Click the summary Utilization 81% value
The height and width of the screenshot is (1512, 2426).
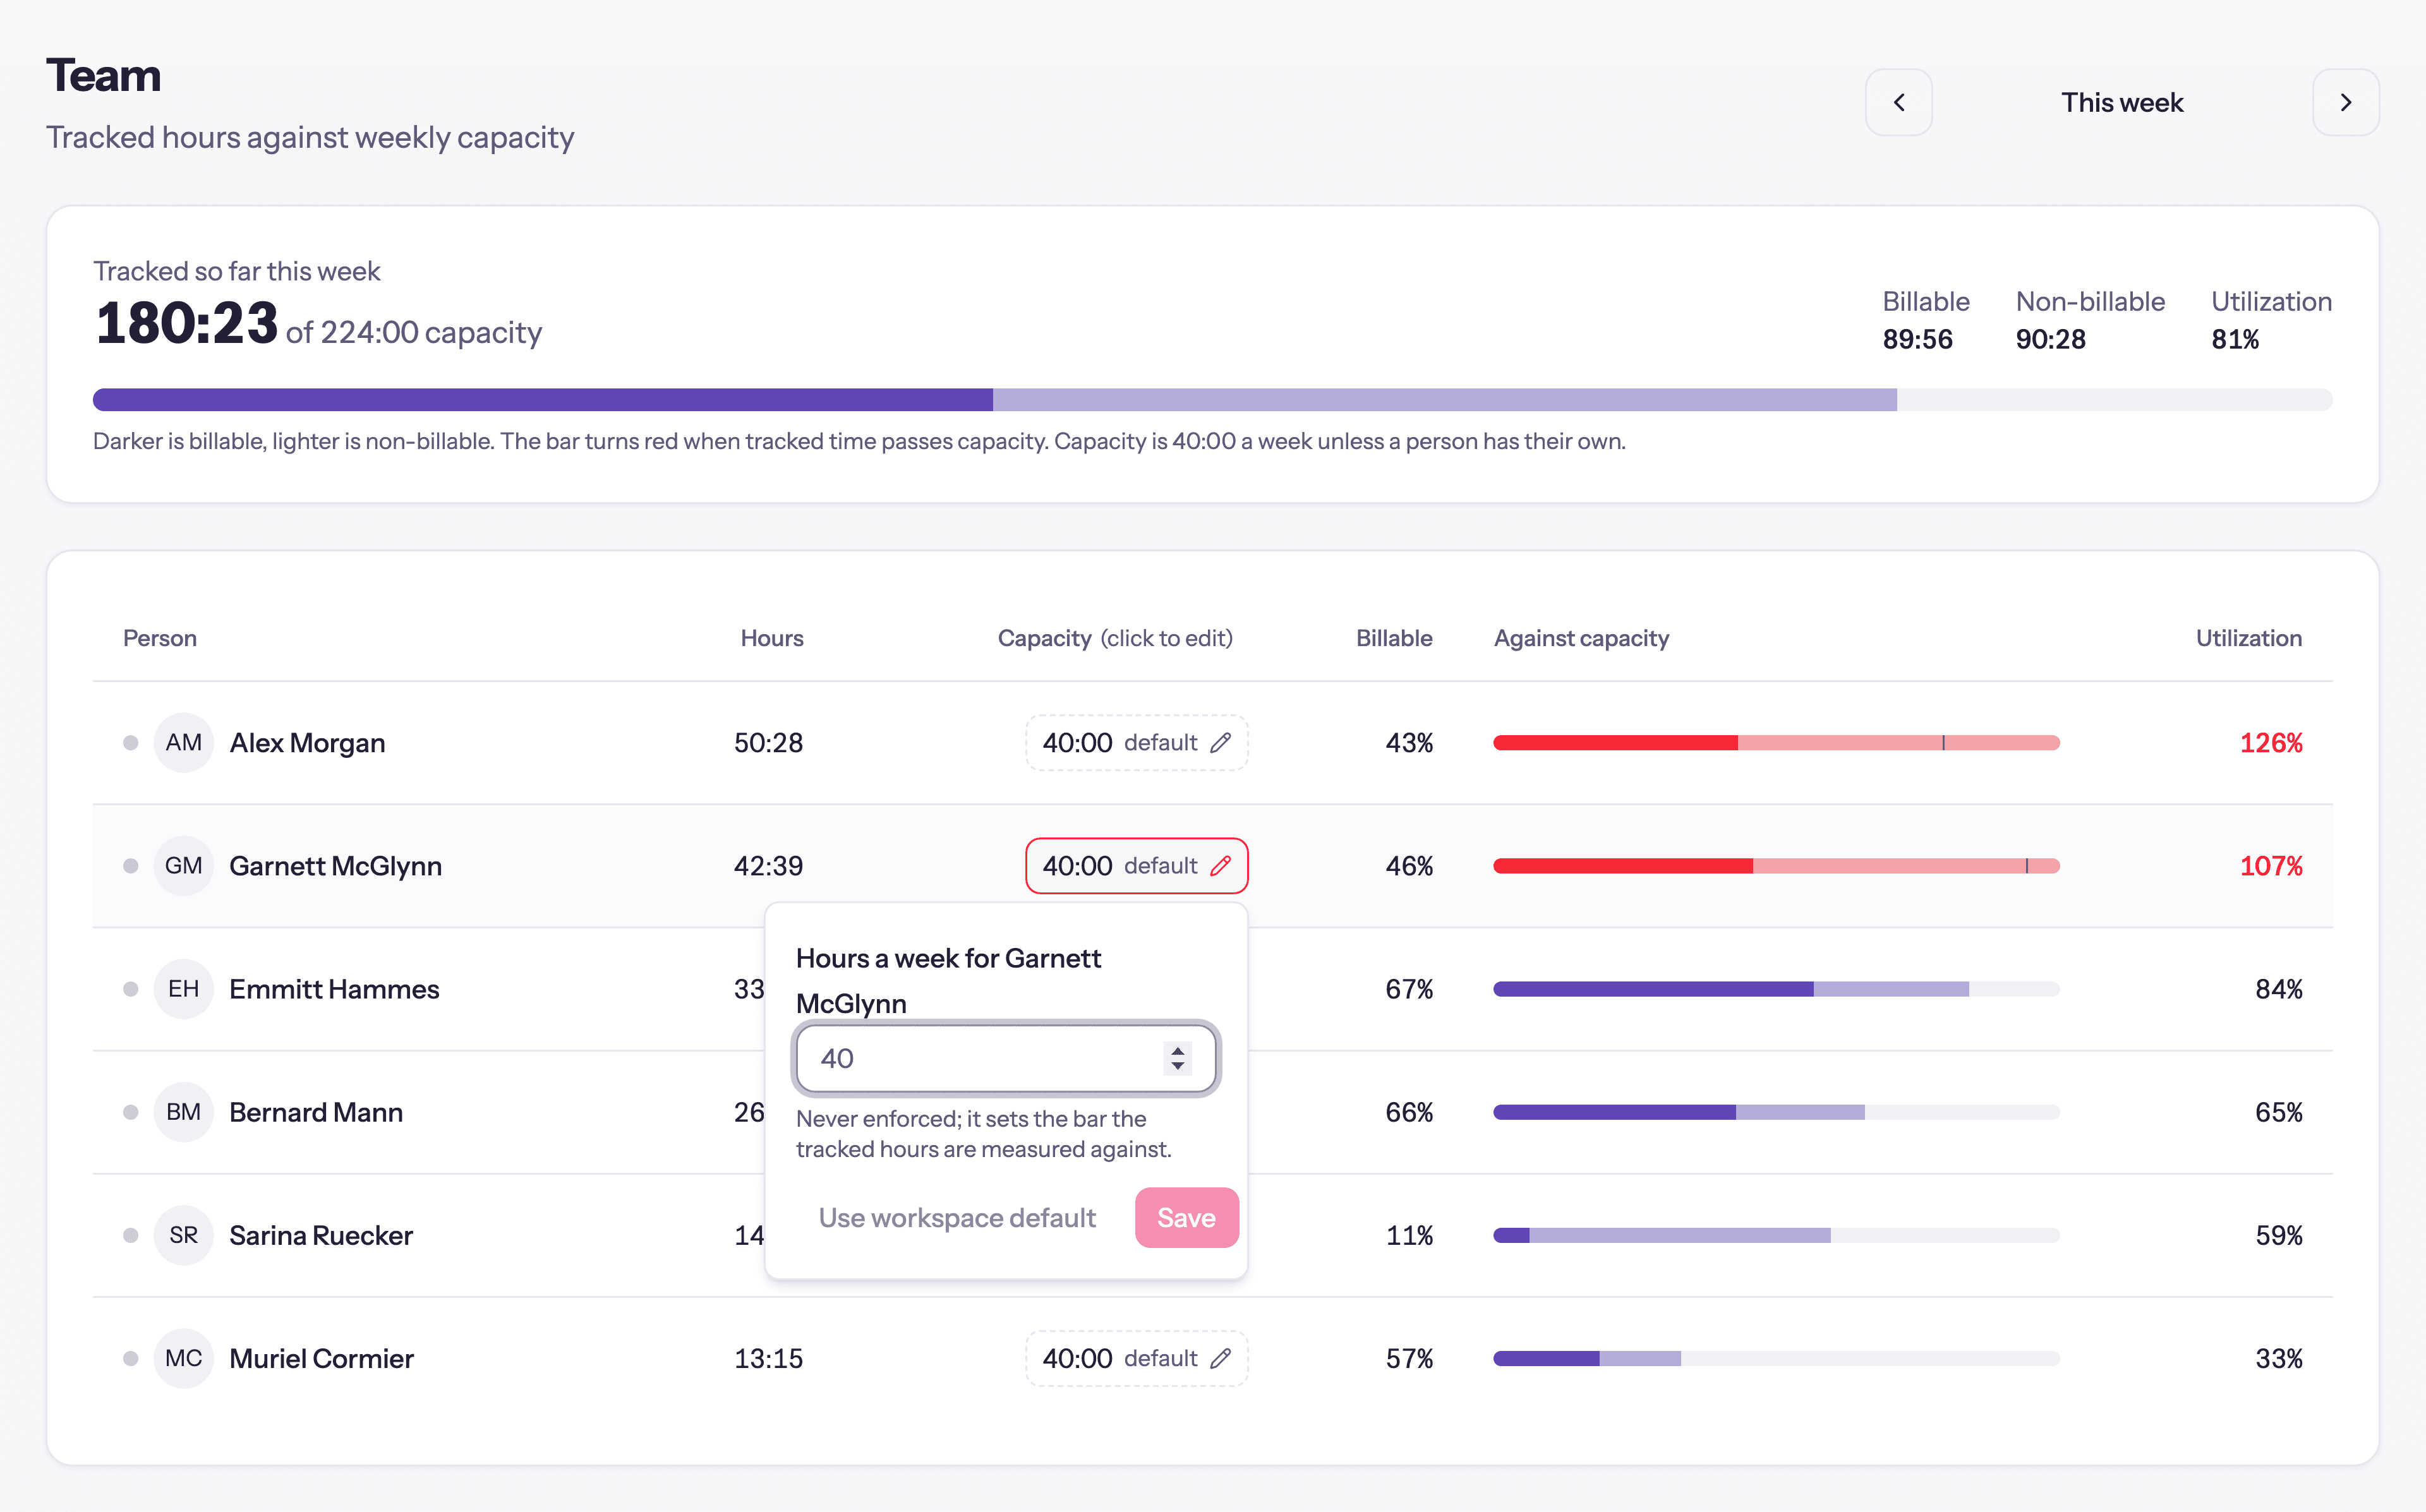point(2235,340)
